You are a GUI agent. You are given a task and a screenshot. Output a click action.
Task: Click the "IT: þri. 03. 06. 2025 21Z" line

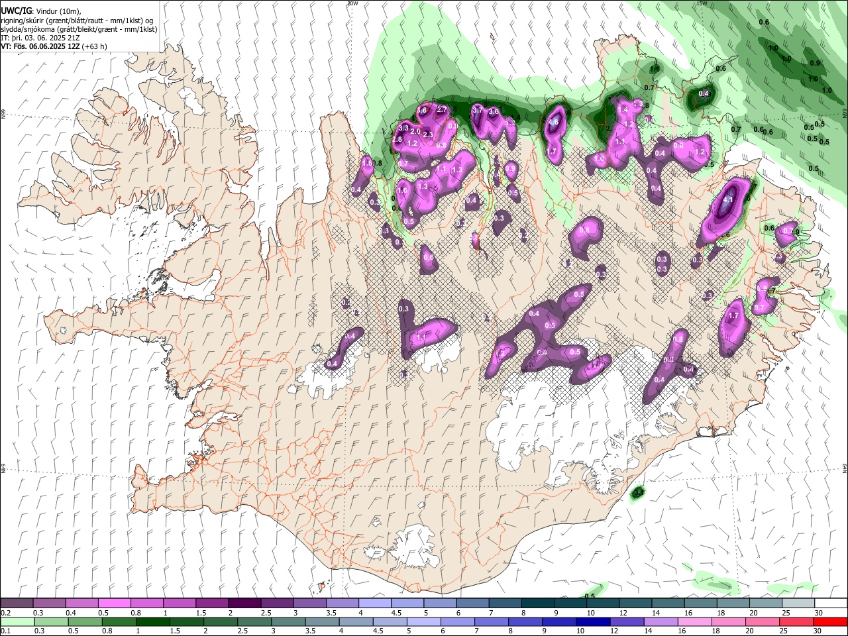point(40,38)
